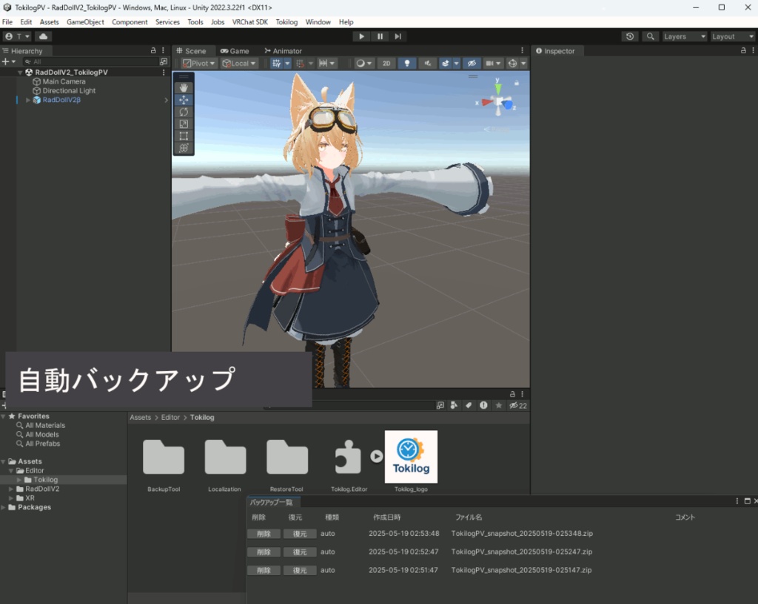Select the Scale tool
The height and width of the screenshot is (604, 758).
click(x=182, y=123)
